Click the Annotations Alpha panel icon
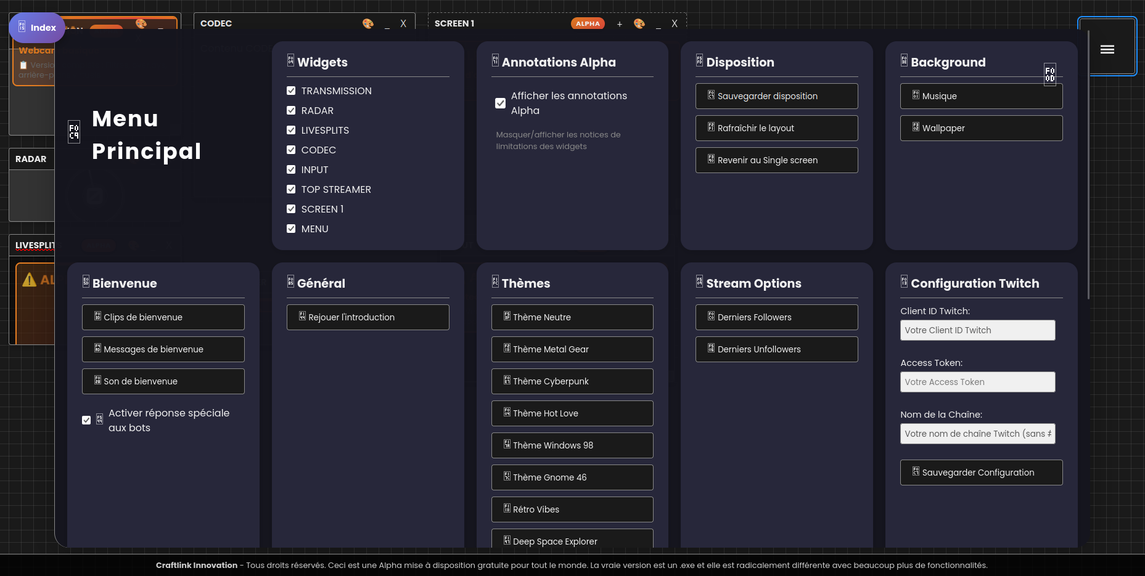 495,60
